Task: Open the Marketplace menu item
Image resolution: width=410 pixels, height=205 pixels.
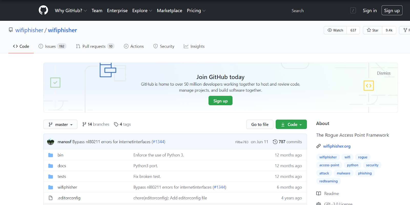Action: 169,11
